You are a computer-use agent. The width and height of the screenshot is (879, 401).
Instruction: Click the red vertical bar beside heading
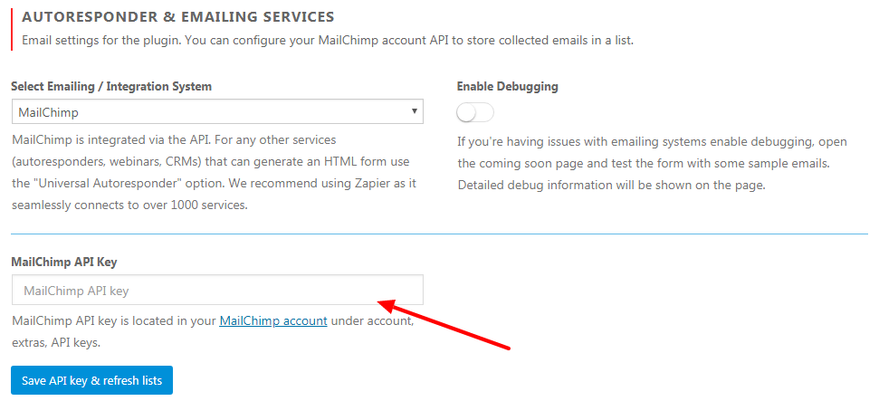[12, 29]
